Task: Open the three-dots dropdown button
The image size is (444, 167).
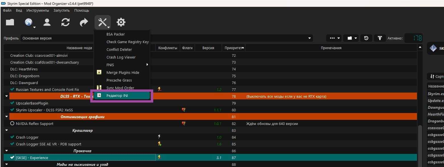Action: (334, 38)
